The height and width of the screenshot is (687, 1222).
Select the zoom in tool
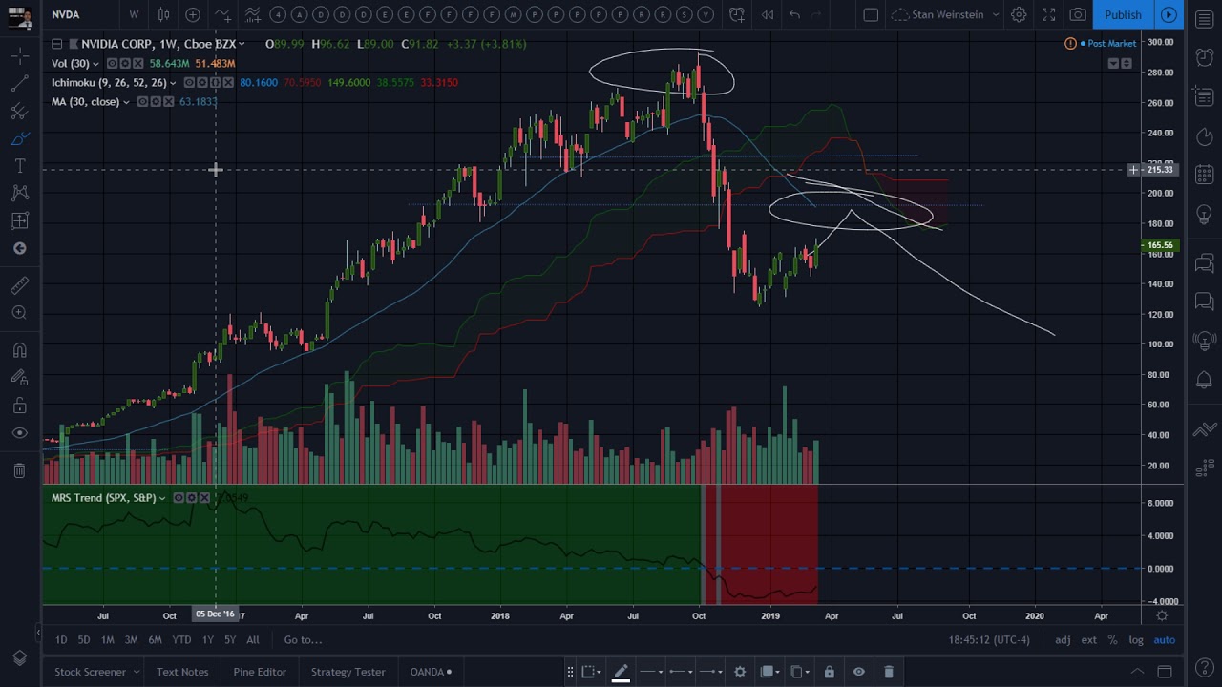[19, 313]
